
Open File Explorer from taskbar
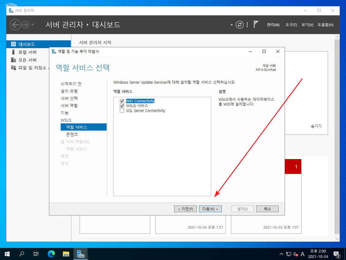[66, 254]
